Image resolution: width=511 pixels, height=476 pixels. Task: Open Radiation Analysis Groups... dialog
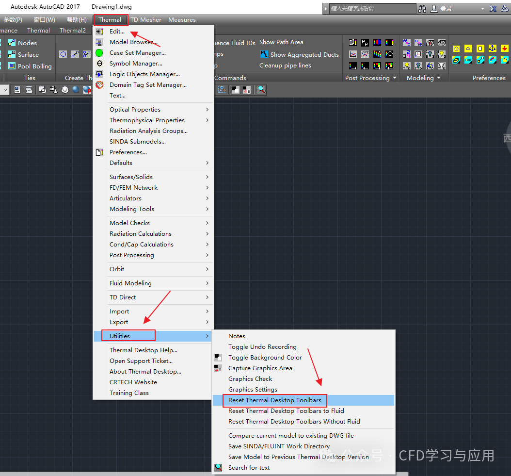click(x=149, y=131)
